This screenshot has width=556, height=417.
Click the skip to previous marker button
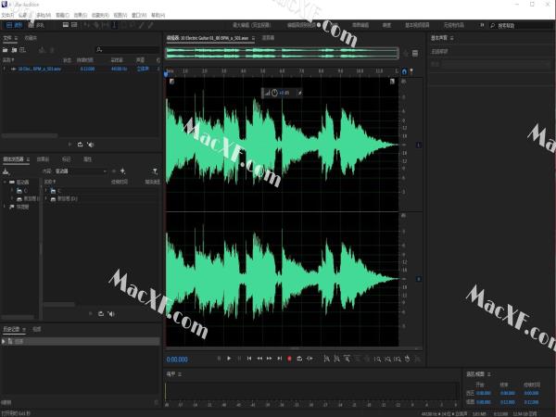click(248, 358)
